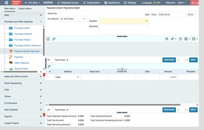Open Dashboard from the top menu
Image resolution: width=204 pixels, height=130 pixels.
click(112, 3)
